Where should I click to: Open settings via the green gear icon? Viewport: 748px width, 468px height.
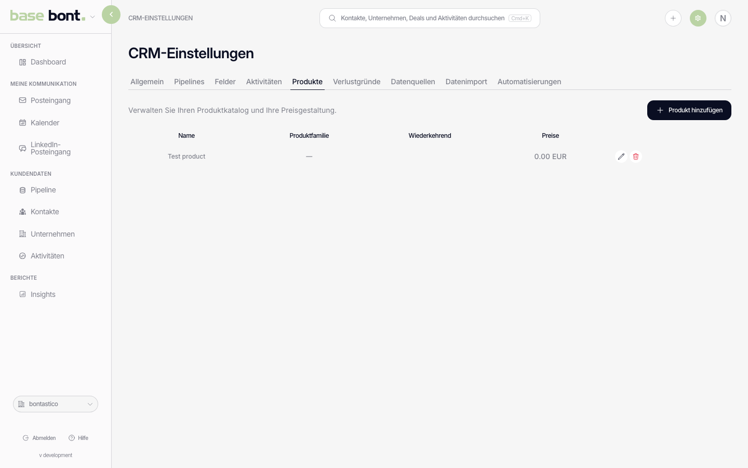click(698, 18)
